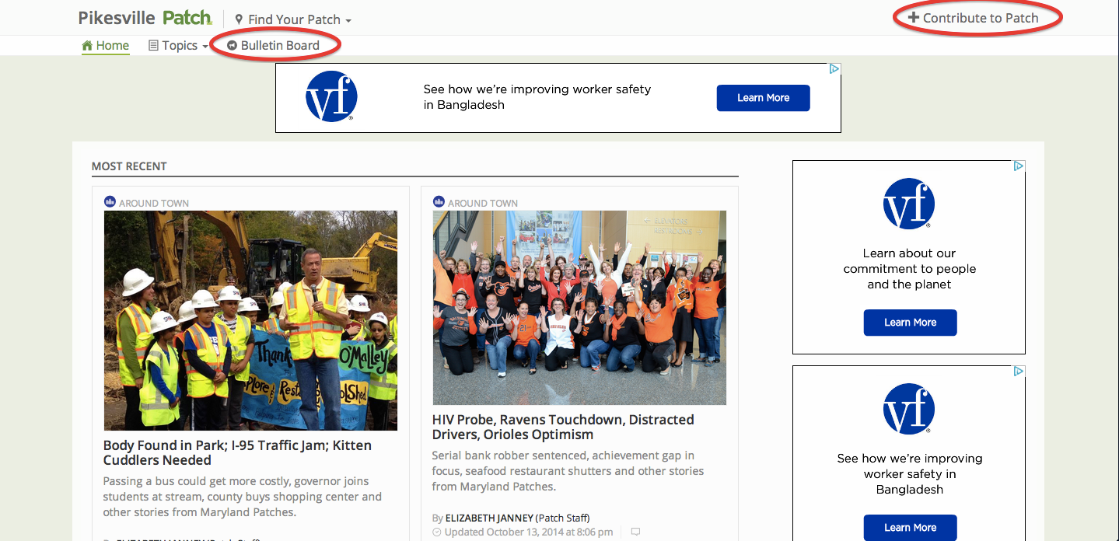Click Around Town icon above the Body Found article

click(110, 202)
